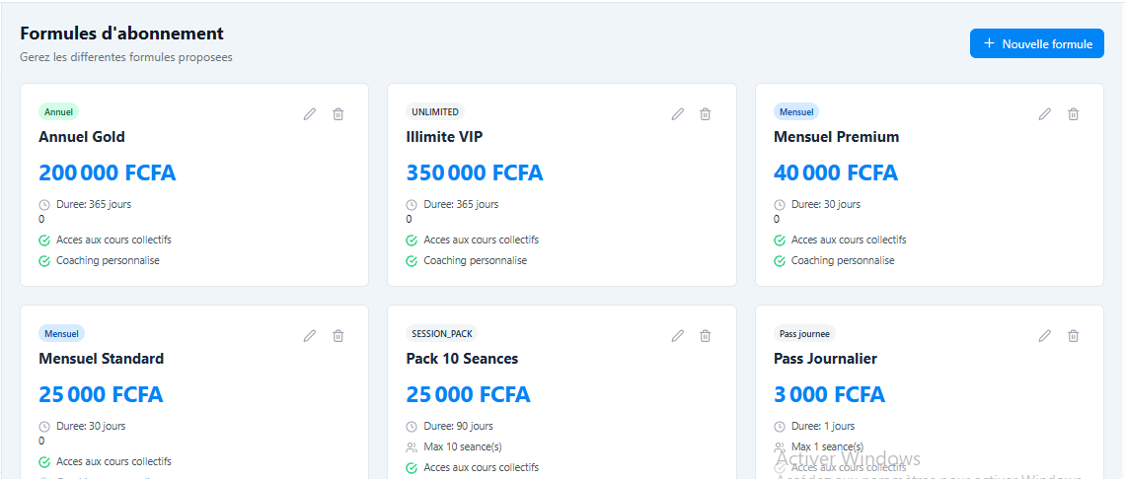The width and height of the screenshot is (1125, 479).
Task: Edit the Pass Journalier plan
Action: 1045,335
